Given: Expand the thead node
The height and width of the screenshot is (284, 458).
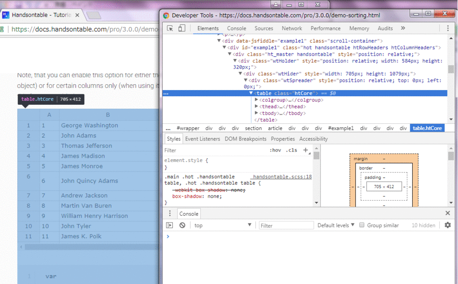Looking at the screenshot, I should tap(256, 107).
